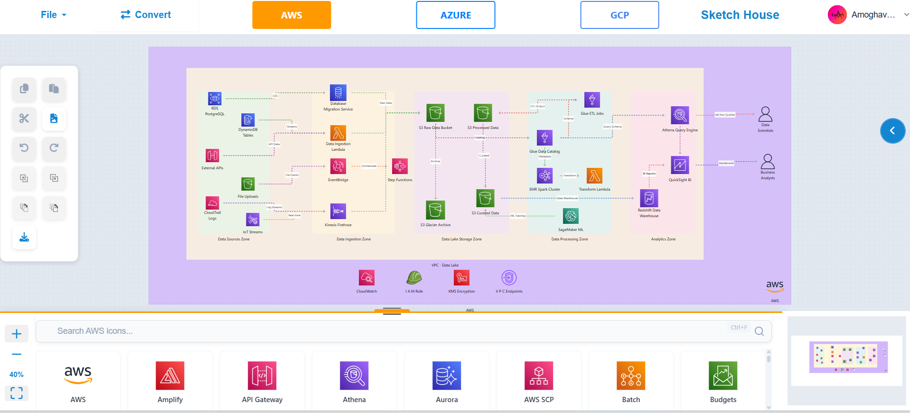
Task: Open the File dropdown menu
Action: 53,15
